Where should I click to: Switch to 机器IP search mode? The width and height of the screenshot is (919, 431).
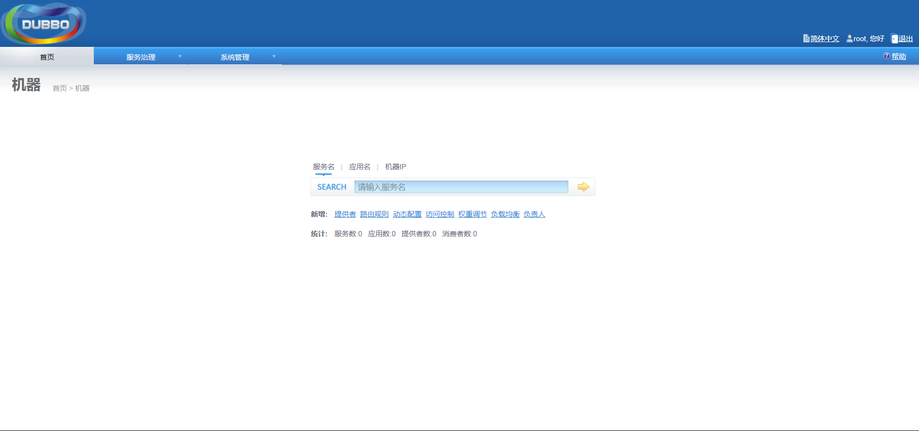(395, 166)
